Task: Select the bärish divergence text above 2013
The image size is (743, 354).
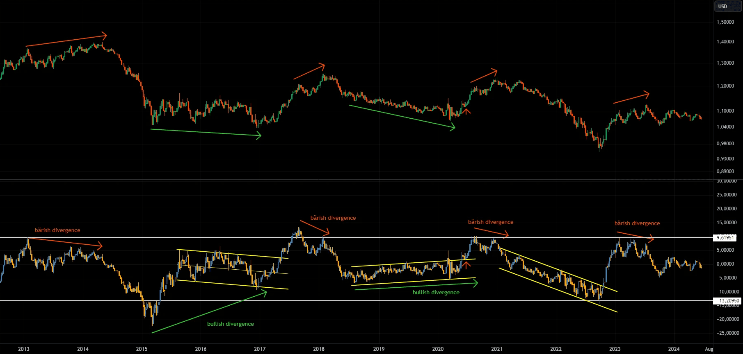Action: tap(57, 230)
